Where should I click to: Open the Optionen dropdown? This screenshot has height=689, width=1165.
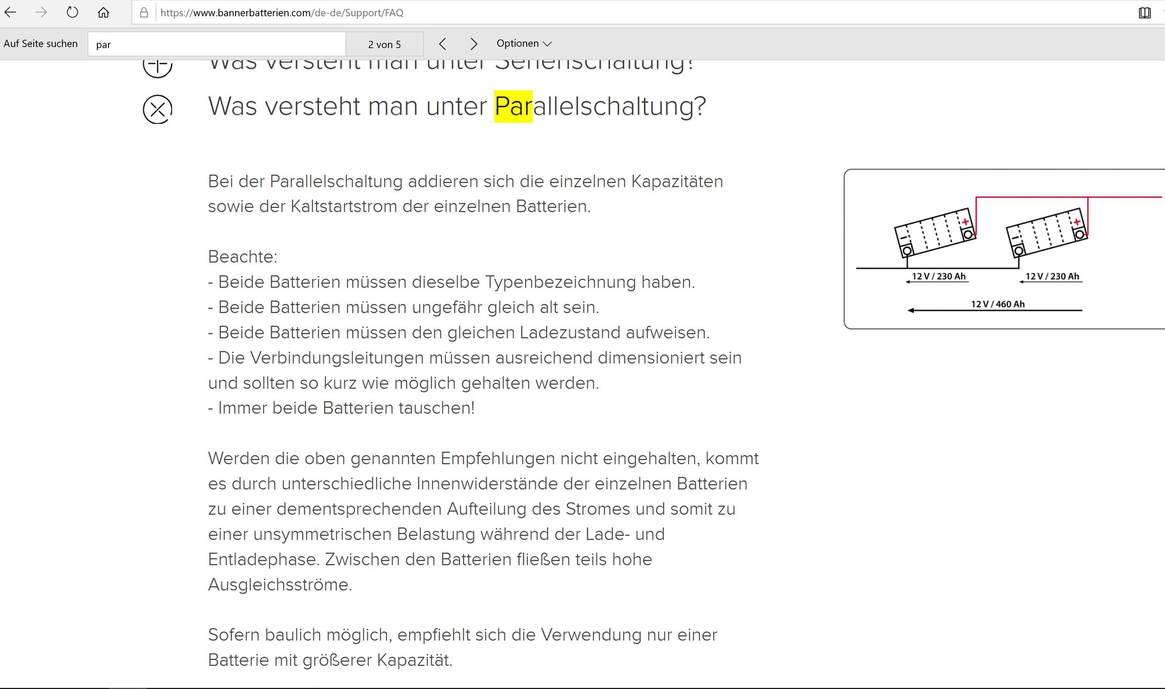pyautogui.click(x=524, y=44)
